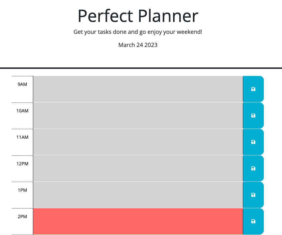Viewport: 282px width, 235px height.
Task: Click the 12PM hour marker
Action: click(x=22, y=164)
